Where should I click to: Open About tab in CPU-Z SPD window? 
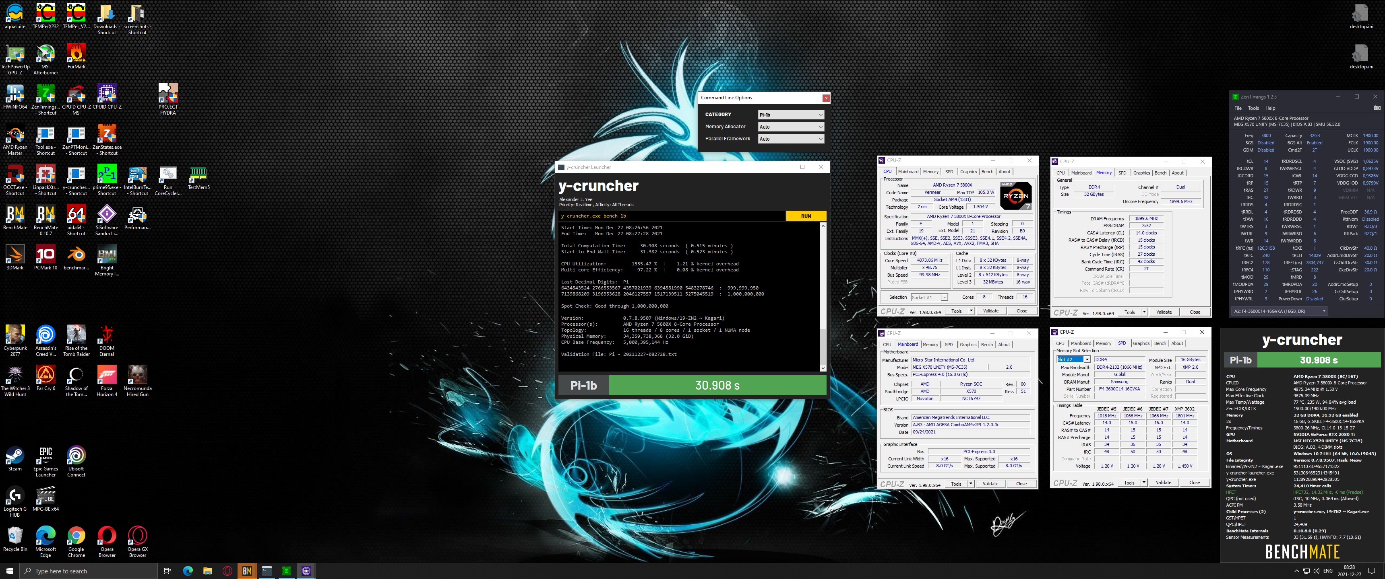click(x=1177, y=343)
